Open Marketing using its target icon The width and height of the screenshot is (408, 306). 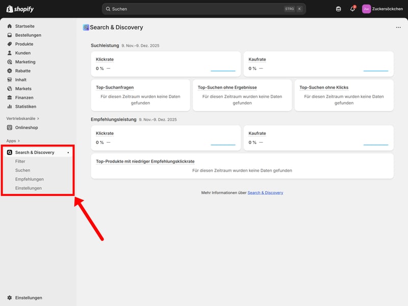(x=10, y=62)
